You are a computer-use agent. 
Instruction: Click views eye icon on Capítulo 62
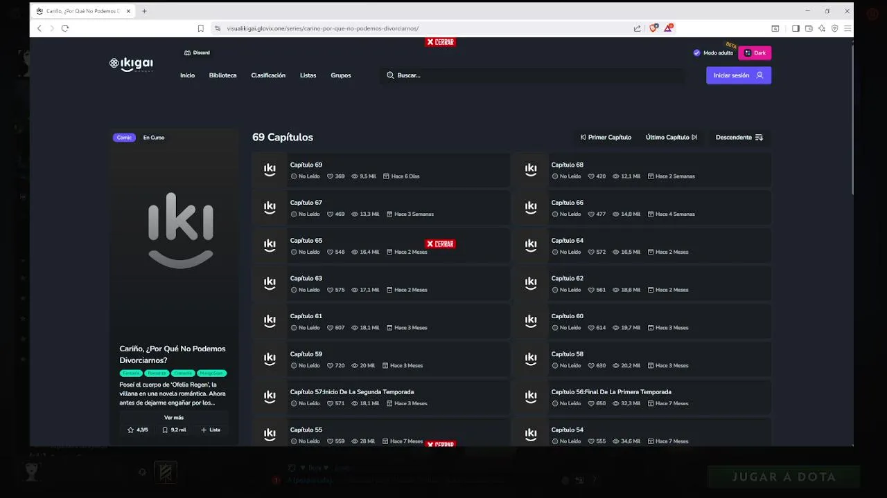click(x=616, y=290)
